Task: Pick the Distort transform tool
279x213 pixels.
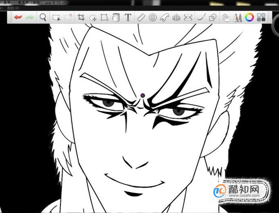Action: pyautogui.click(x=104, y=18)
